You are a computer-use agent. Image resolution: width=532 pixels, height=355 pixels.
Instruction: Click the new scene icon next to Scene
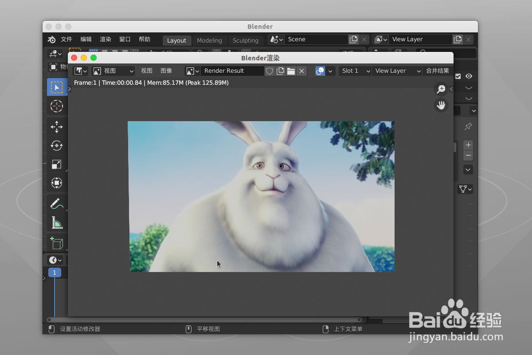click(353, 39)
